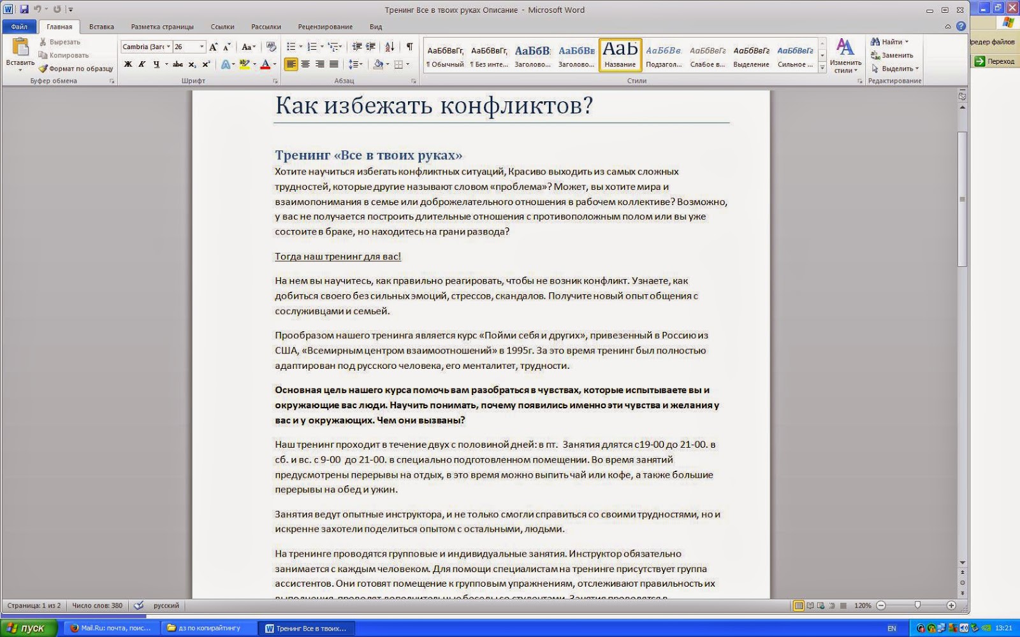Zoom out with minus button

880,605
